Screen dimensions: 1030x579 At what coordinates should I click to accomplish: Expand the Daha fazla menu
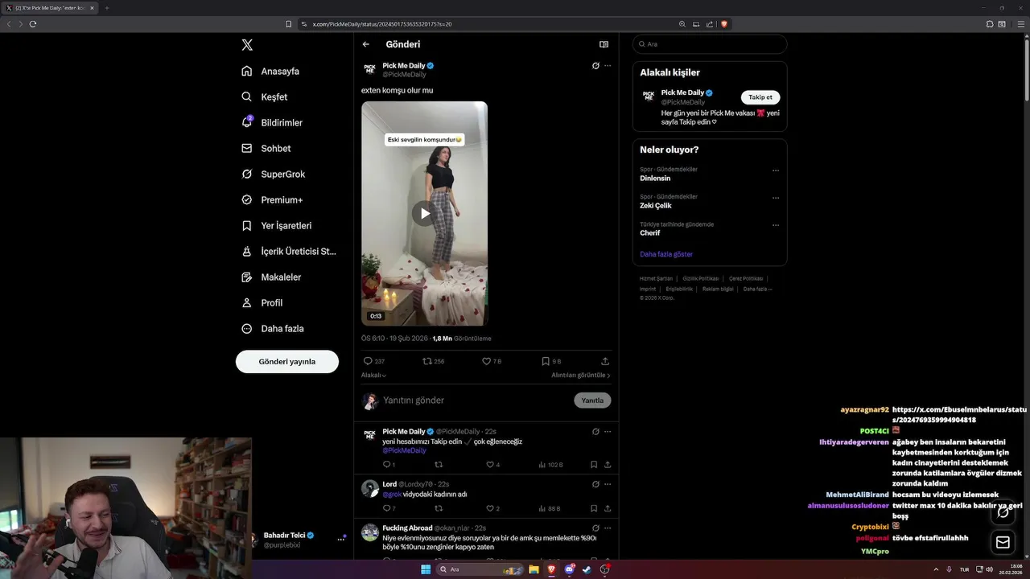tap(272, 328)
